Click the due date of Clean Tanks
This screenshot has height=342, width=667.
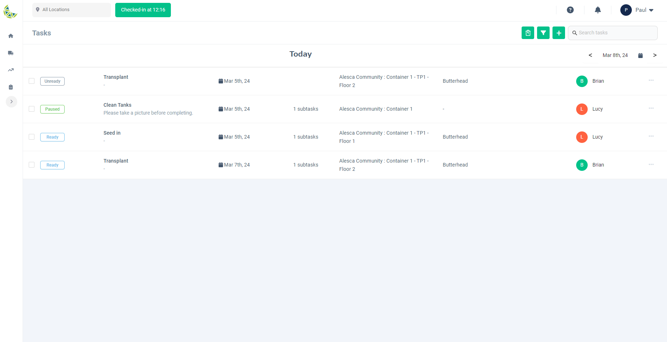click(x=237, y=109)
